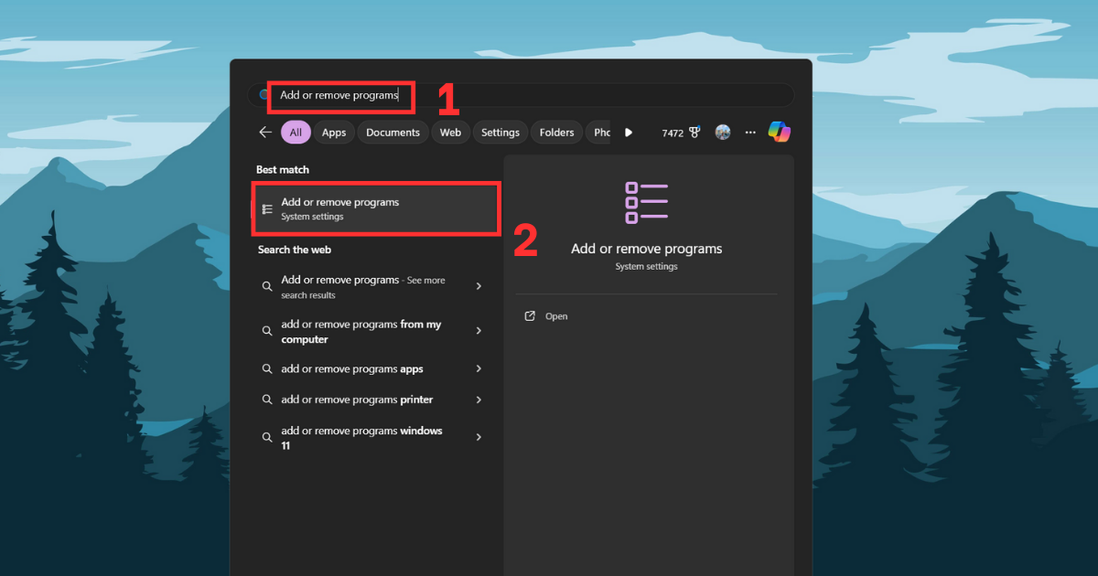Switch to the Apps filter tab

334,132
